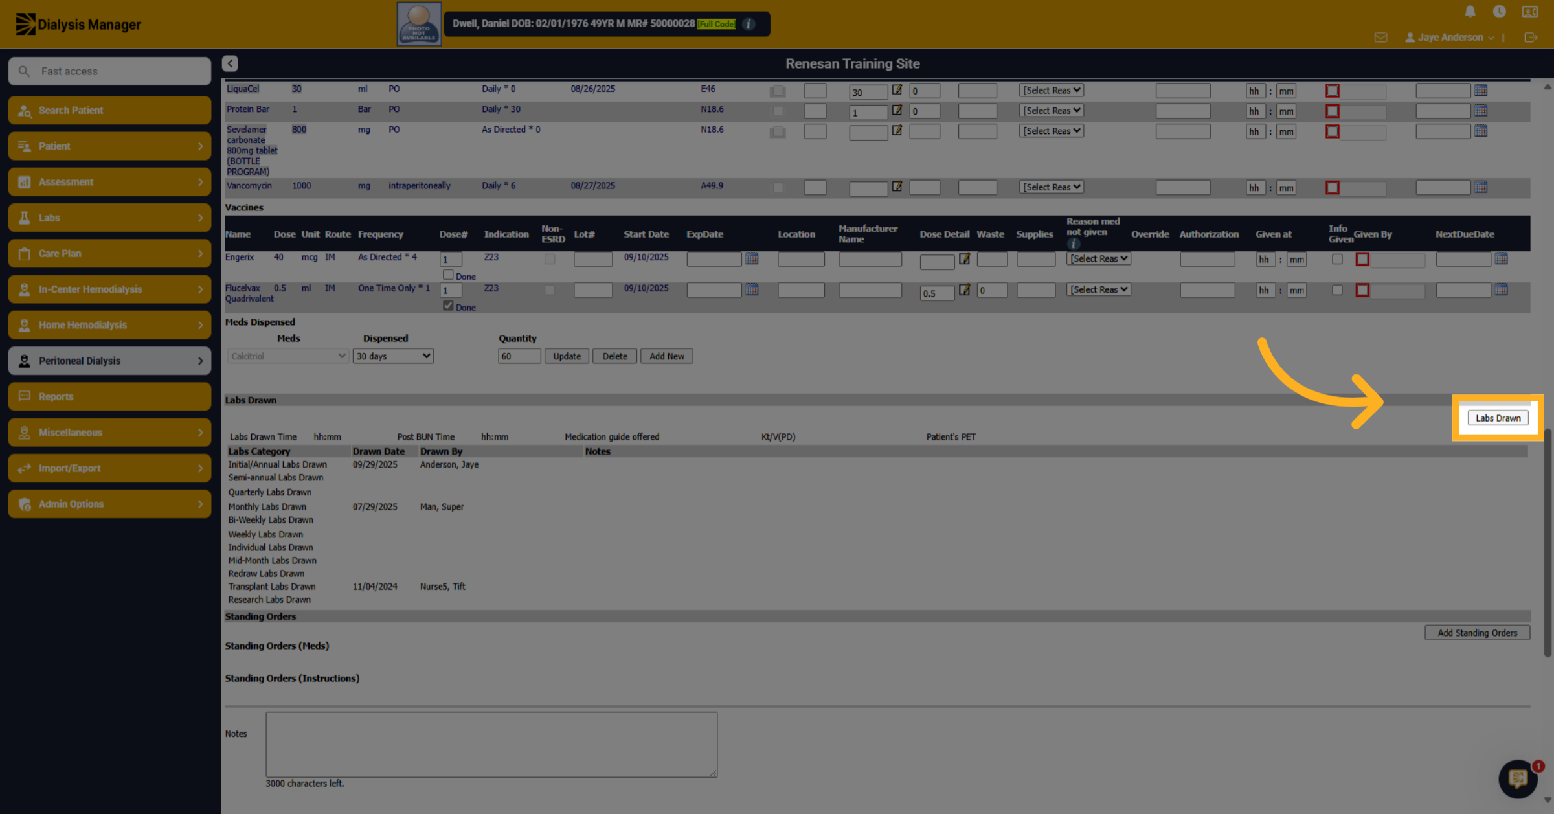The height and width of the screenshot is (814, 1554).
Task: Open the notifications bell icon
Action: pyautogui.click(x=1470, y=12)
